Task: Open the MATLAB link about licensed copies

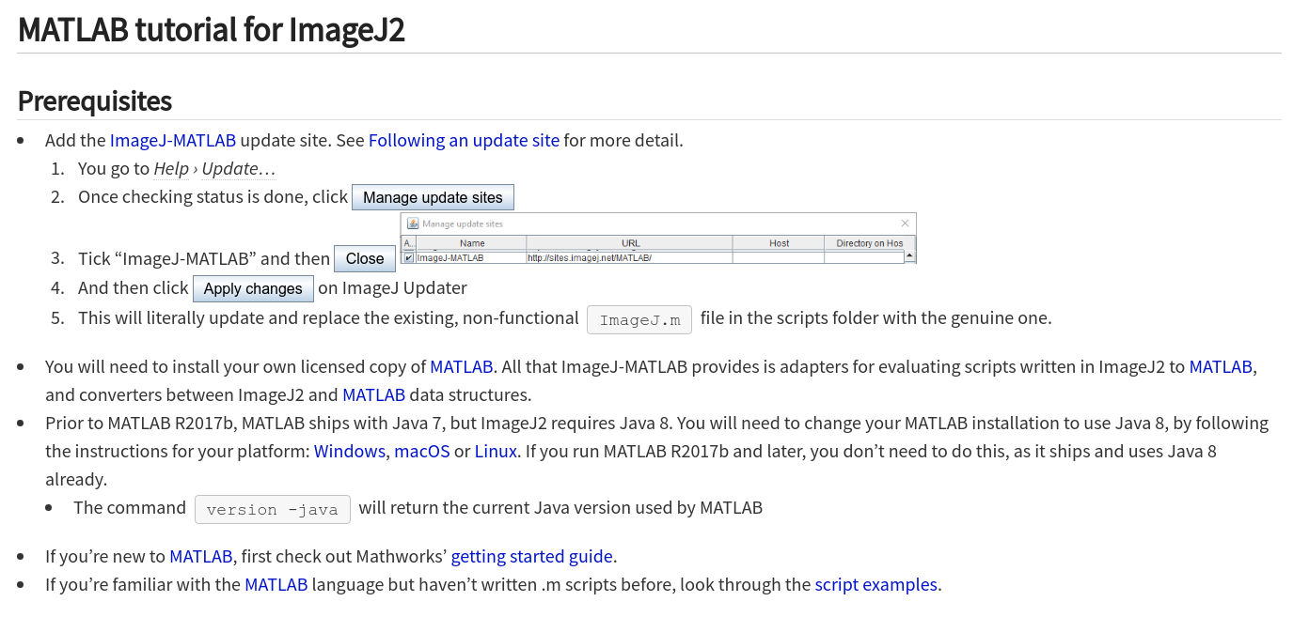Action: click(461, 366)
